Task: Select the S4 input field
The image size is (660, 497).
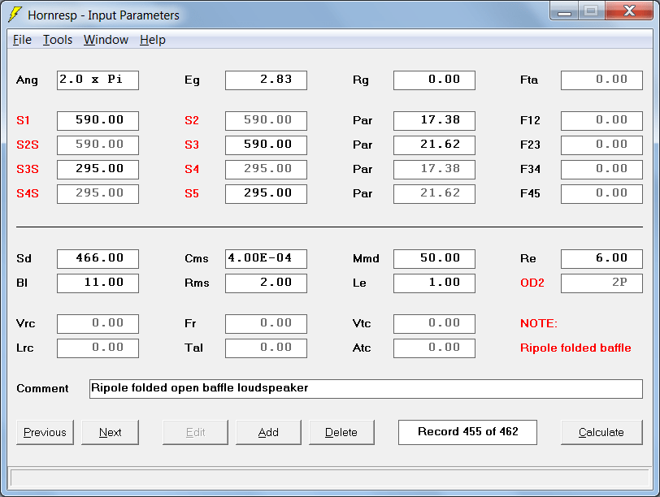Action: 266,170
